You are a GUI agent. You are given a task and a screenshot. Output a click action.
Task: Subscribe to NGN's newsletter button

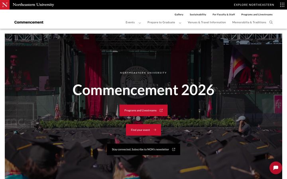[x=143, y=150]
